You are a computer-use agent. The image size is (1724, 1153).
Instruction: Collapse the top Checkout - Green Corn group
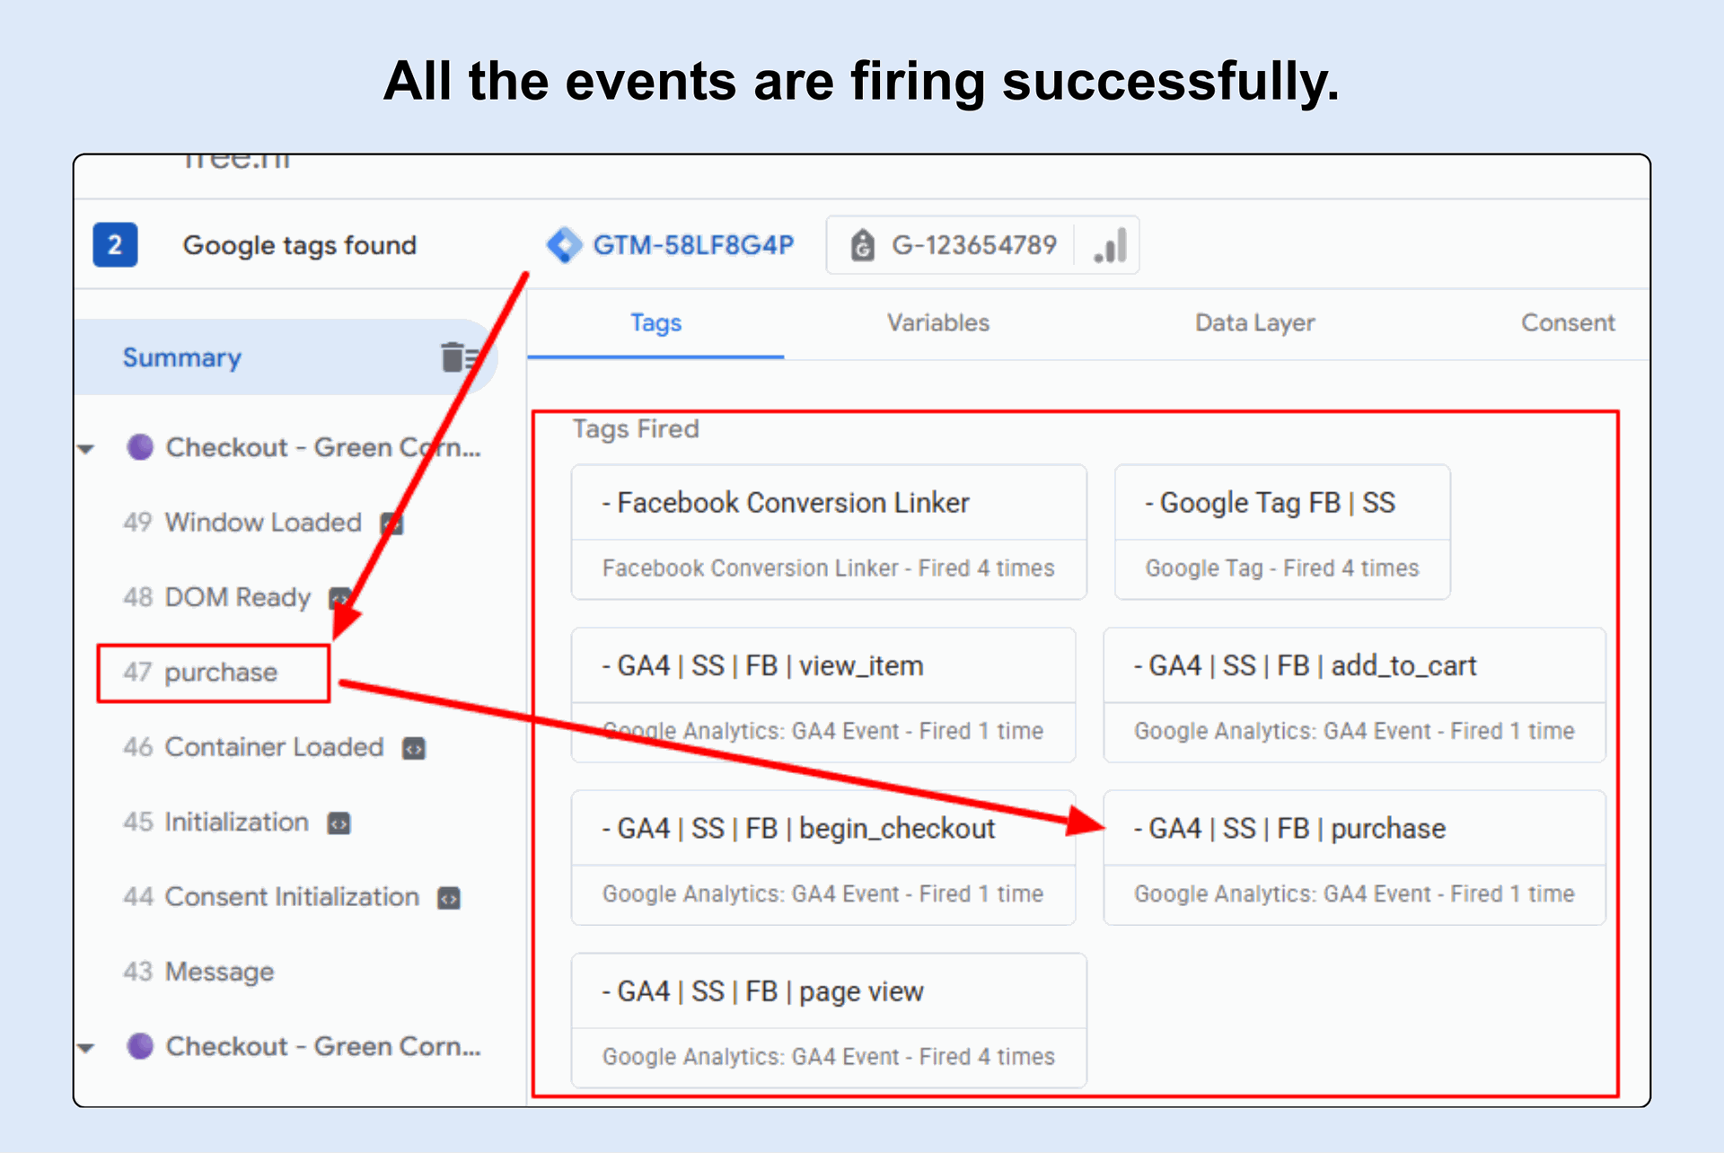click(86, 448)
